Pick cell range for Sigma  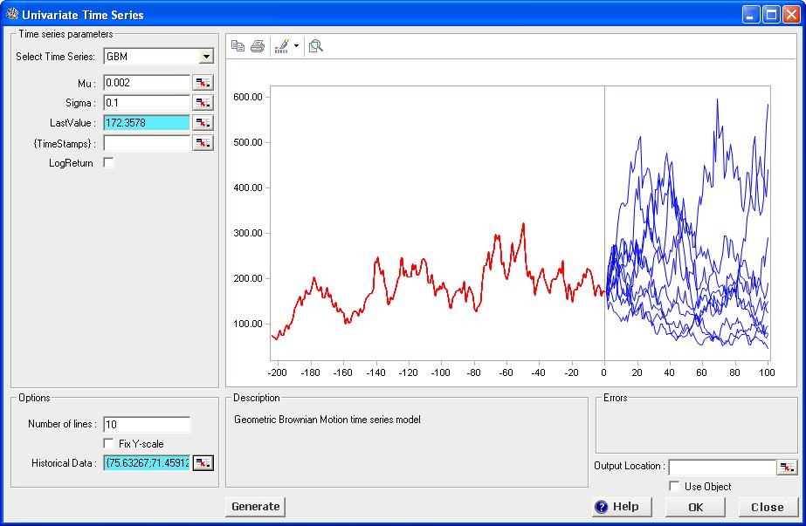[x=203, y=103]
